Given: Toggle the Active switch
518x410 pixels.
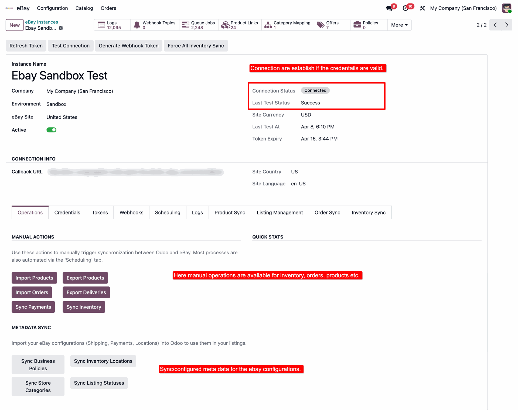Looking at the screenshot, I should click(x=51, y=130).
